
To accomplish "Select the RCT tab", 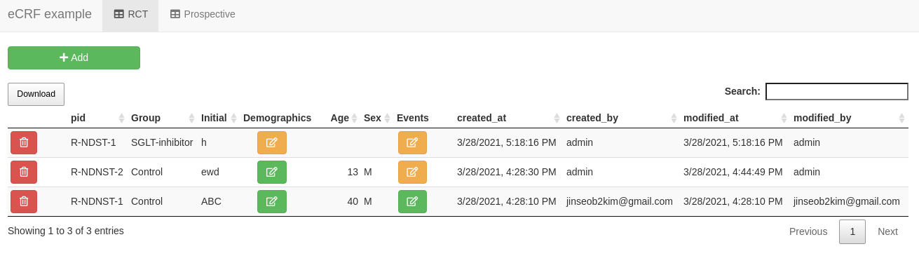I will coord(130,15).
